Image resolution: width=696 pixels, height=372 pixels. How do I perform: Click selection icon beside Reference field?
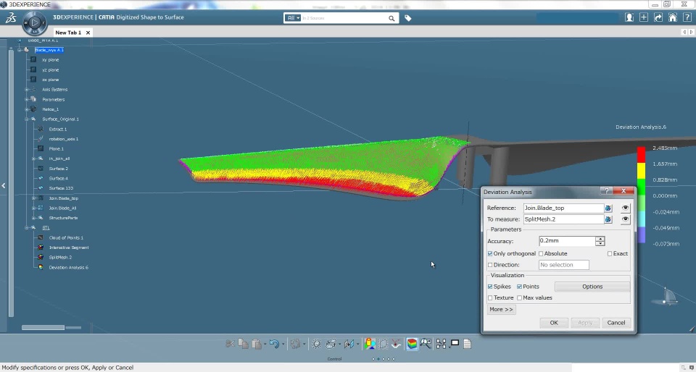click(608, 208)
